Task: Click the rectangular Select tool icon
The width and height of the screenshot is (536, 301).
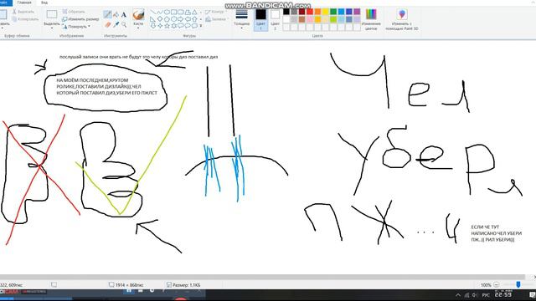Action: click(x=52, y=14)
